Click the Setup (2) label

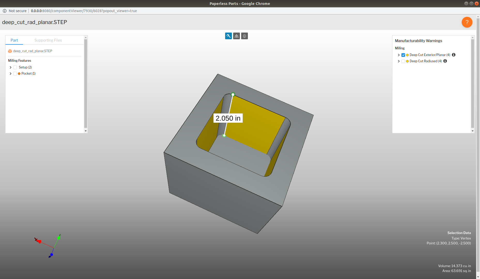pos(25,67)
